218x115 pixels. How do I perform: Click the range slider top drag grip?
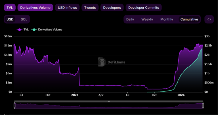coord(108,101)
